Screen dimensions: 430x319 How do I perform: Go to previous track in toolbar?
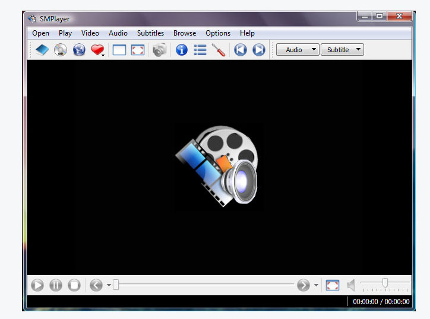[240, 50]
